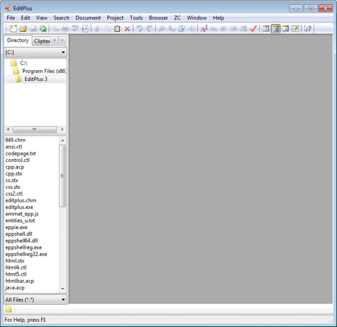Screen dimensions: 337x327
Task: Toggle the Hx hex viewer icon
Action: point(214,29)
